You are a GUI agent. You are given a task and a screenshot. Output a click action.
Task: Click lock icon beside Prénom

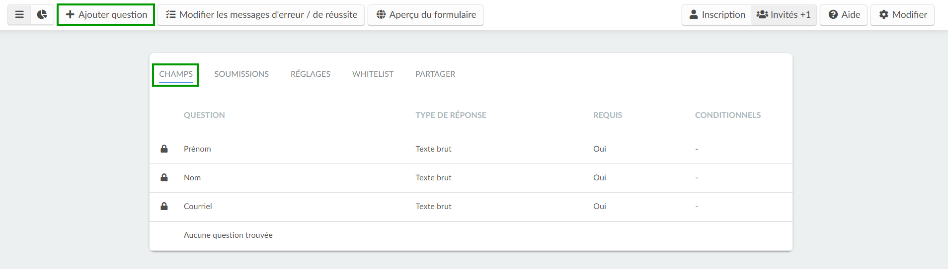tap(164, 149)
